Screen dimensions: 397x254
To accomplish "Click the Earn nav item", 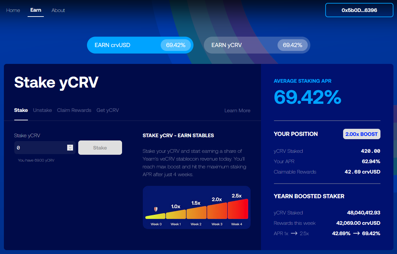I will coord(36,10).
